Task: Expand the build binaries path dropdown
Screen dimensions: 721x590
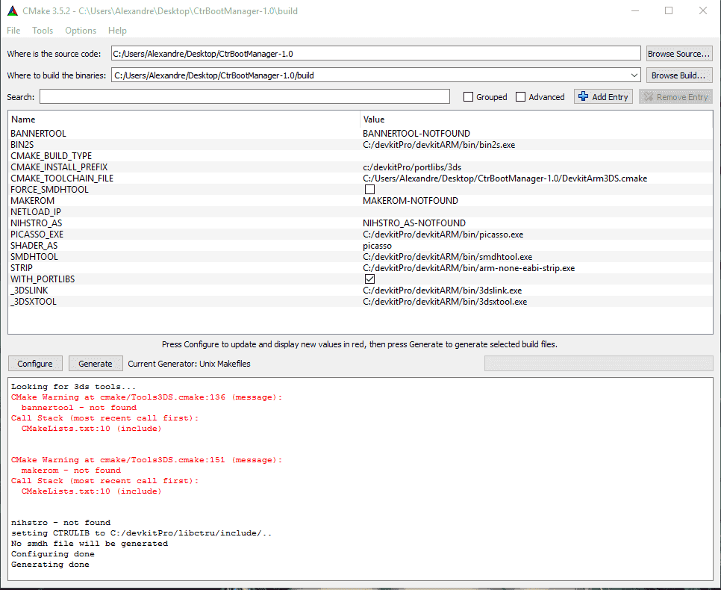Action: [x=634, y=75]
